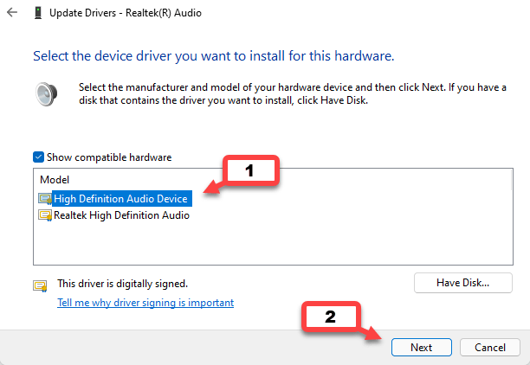
Task: Select High Definition Audio Device model
Action: pos(120,199)
